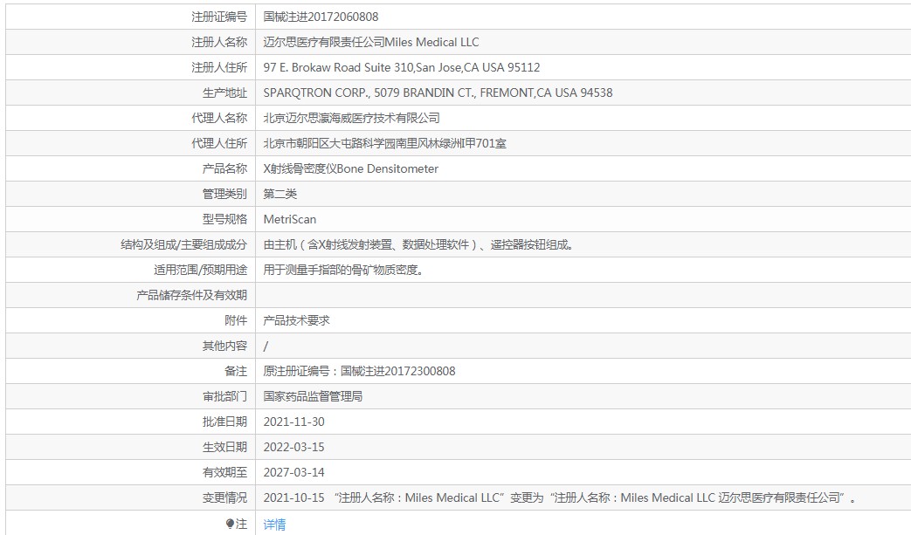The image size is (911, 535).
Task: Click the 适用范围/预期用途 label
Action: [200, 270]
